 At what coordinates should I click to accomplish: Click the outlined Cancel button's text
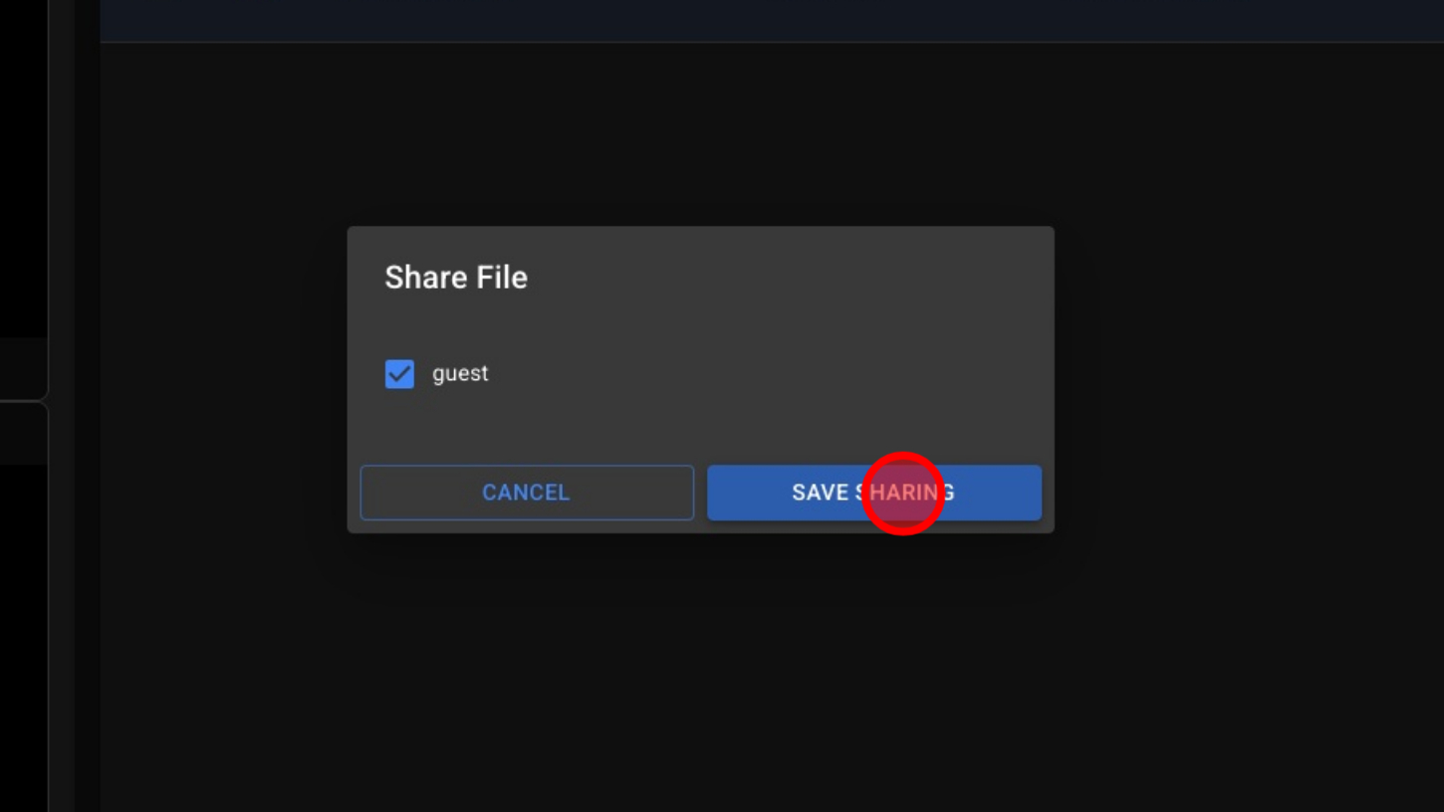[x=526, y=493]
